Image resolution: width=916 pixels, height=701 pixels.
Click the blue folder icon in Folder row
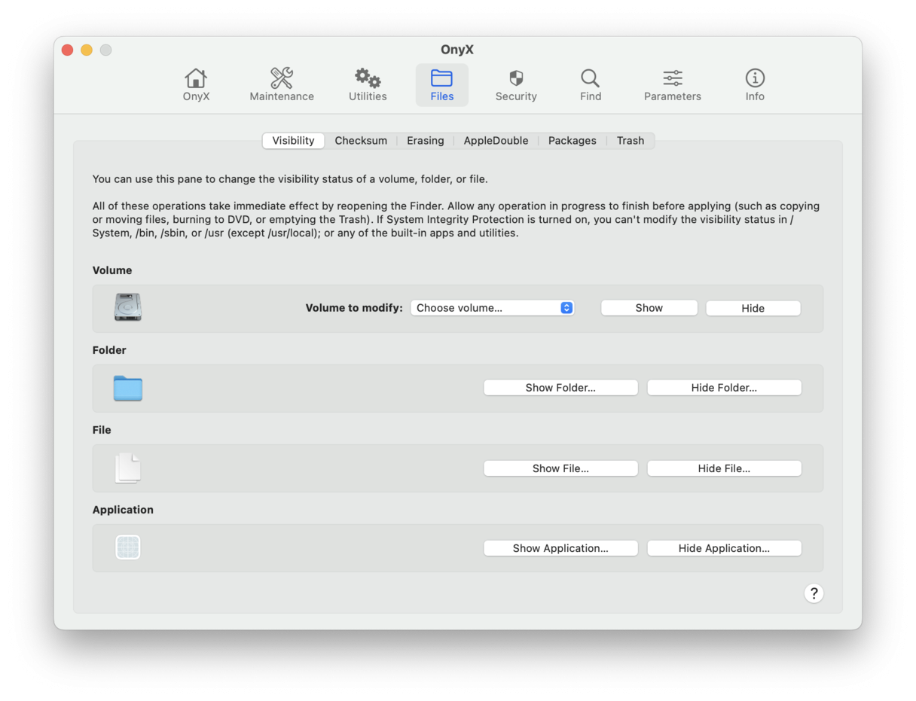(x=127, y=387)
